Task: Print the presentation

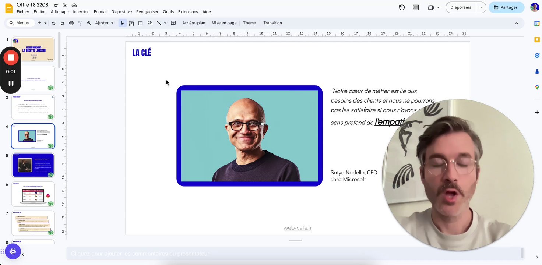Action: coord(71,23)
